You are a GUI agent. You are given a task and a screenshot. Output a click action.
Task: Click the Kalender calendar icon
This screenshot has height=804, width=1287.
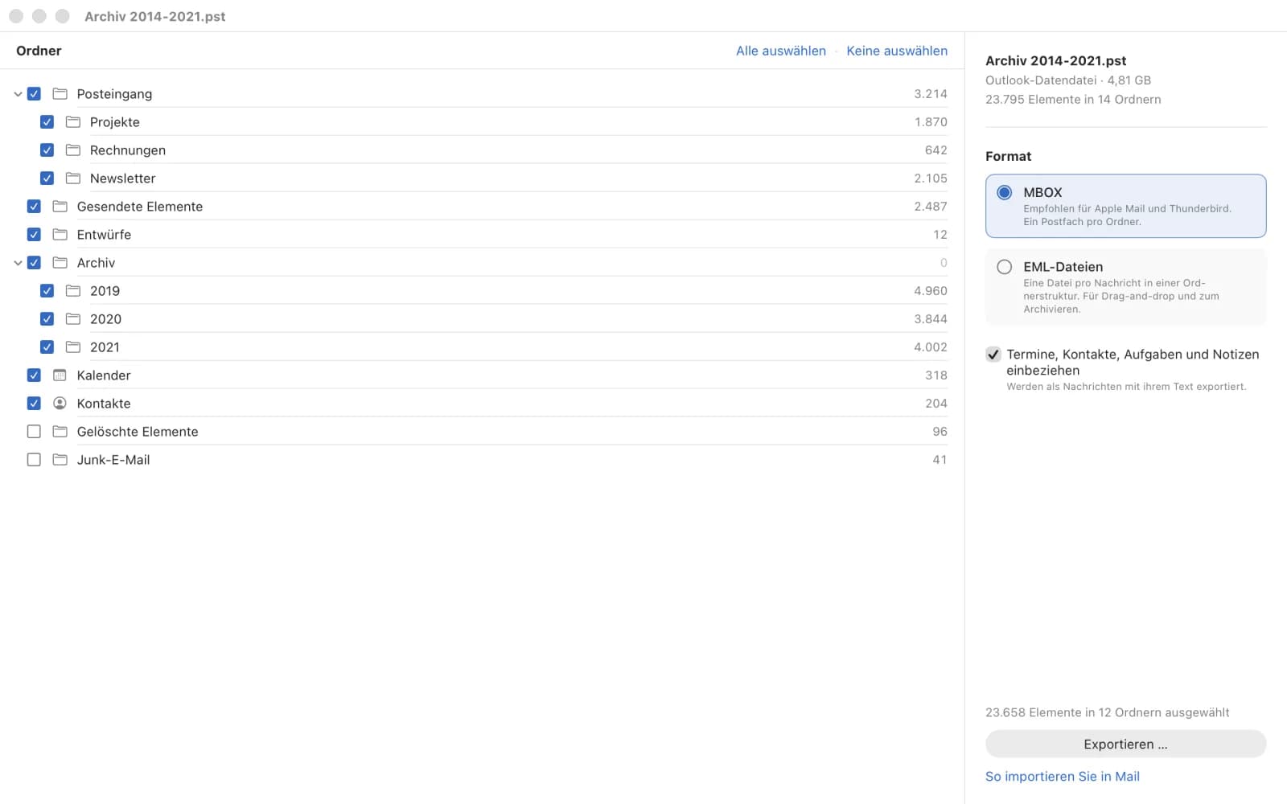tap(60, 375)
